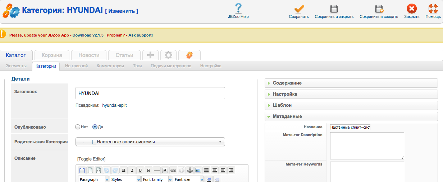443x182 pixels.
Task: Click the new document editor icon
Action: (x=90, y=171)
